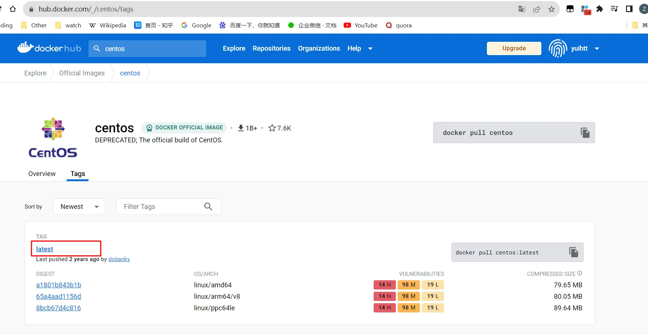Click the black mask extension icon
648x335 pixels.
[570, 9]
